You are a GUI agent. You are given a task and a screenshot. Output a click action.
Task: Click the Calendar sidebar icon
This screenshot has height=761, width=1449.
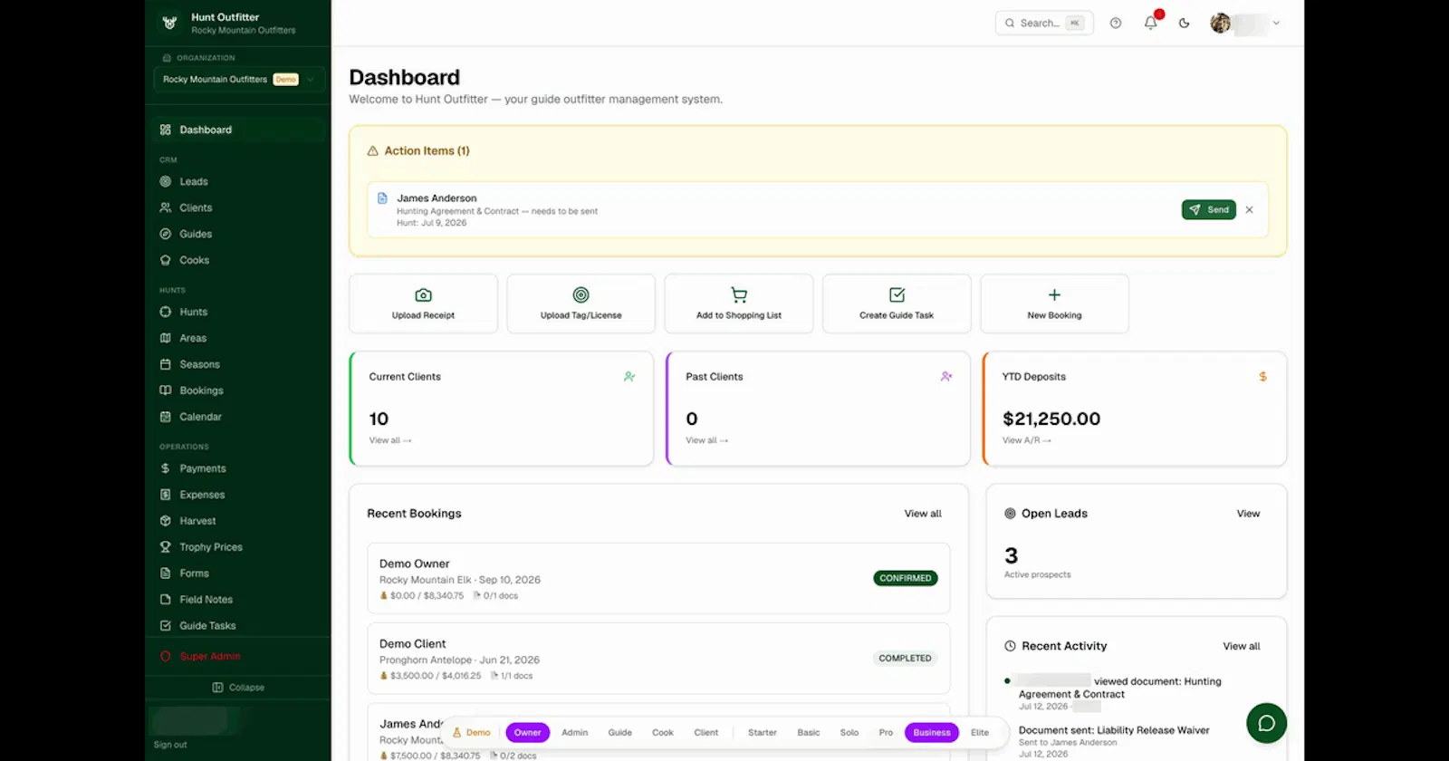[x=166, y=417]
